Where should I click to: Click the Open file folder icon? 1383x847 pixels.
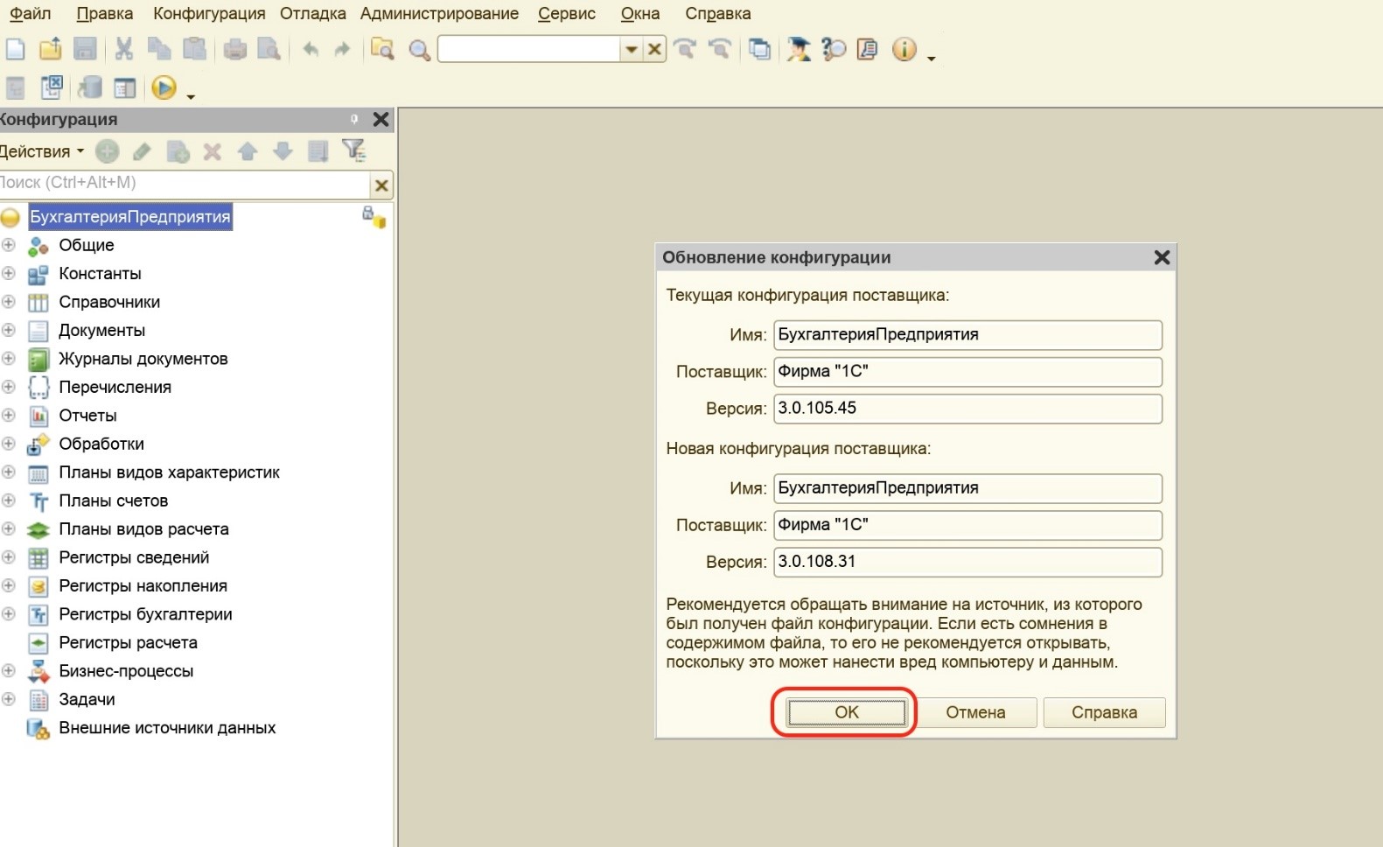pyautogui.click(x=51, y=49)
